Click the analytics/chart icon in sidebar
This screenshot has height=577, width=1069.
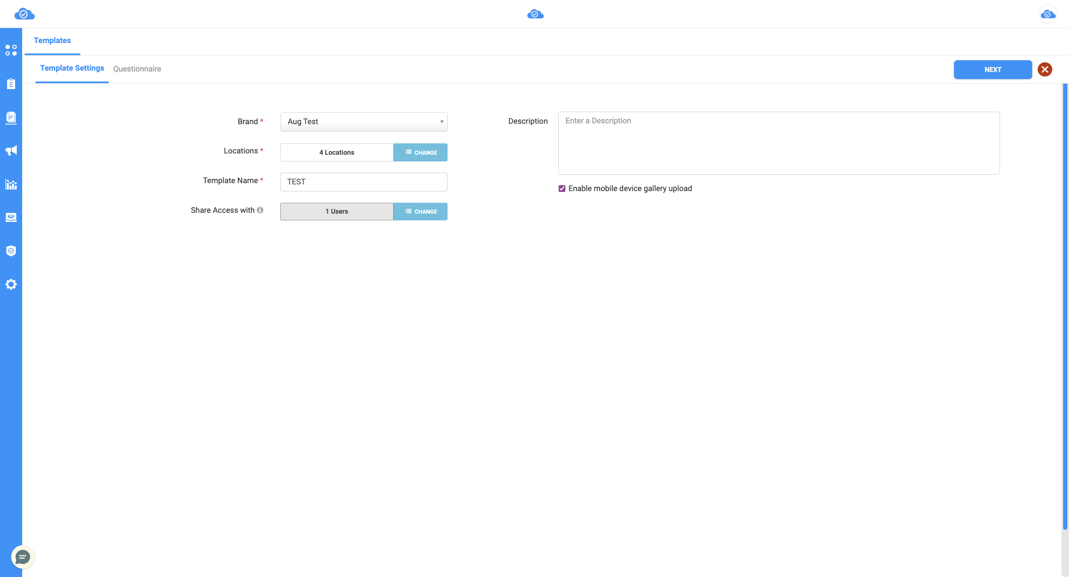click(x=10, y=183)
